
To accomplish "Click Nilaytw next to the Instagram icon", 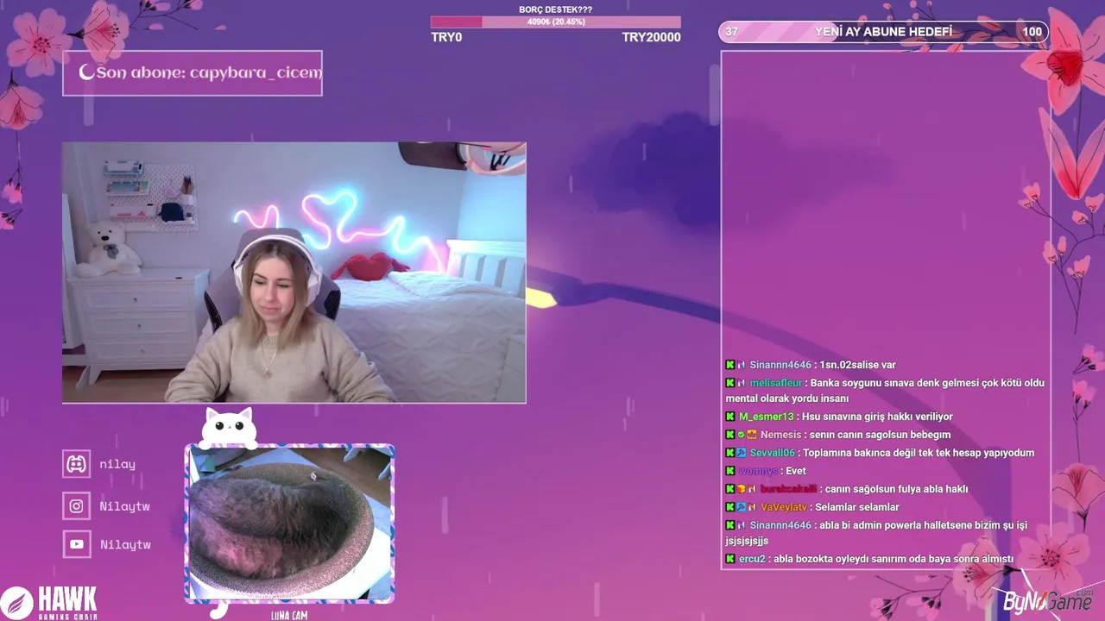I will pos(125,506).
